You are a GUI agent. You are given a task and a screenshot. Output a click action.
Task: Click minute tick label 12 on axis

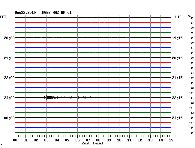[x=140, y=140]
